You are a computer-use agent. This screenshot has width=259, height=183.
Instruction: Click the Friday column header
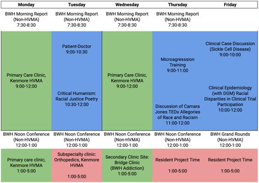pos(230,5)
